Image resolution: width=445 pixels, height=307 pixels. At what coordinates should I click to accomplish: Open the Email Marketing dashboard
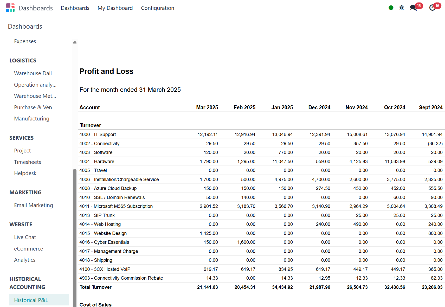click(x=33, y=205)
